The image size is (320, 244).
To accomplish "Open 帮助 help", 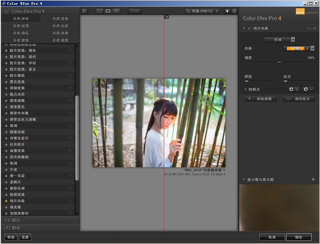I will tap(11, 237).
